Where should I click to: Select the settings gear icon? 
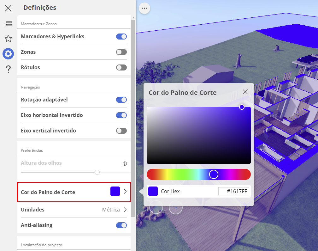[x=8, y=54]
